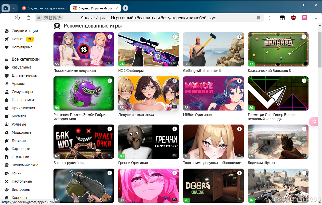Viewport: 322px width, 205px height.
Task: Click the address bar page title
Action: point(148,18)
